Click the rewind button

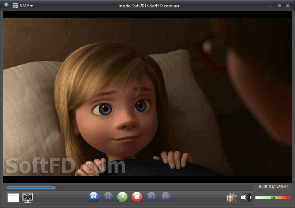point(94,197)
